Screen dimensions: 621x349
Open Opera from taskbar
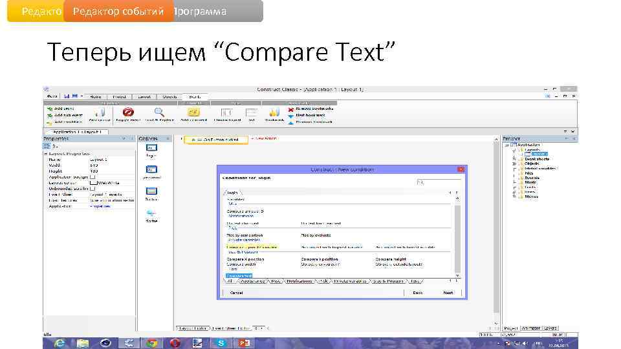pos(175,343)
